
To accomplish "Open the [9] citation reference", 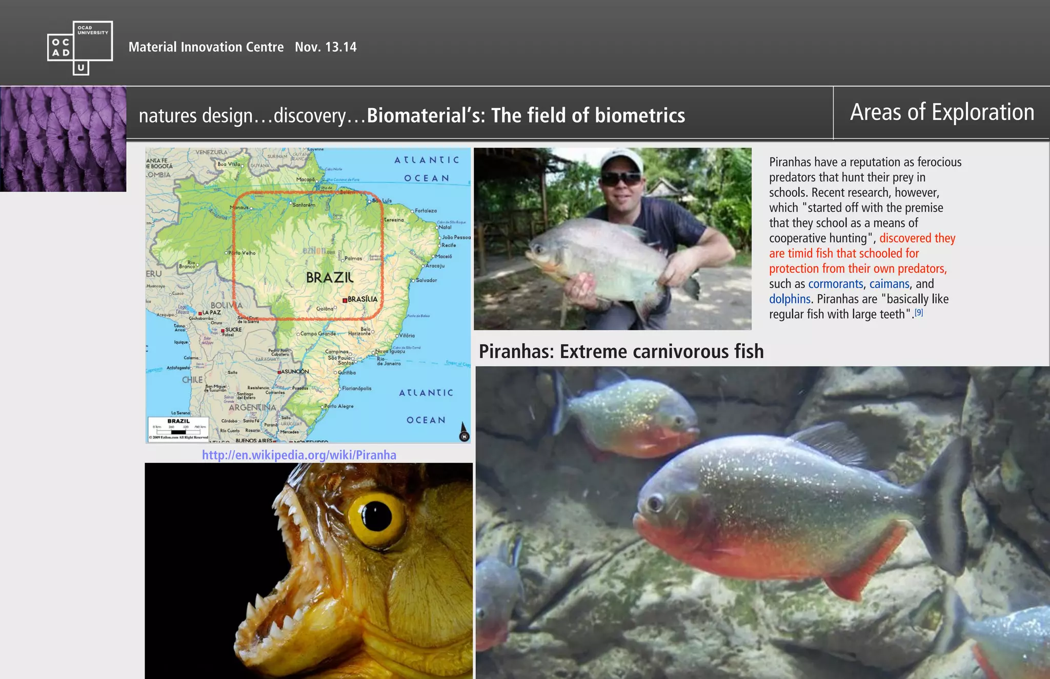I will click(919, 312).
